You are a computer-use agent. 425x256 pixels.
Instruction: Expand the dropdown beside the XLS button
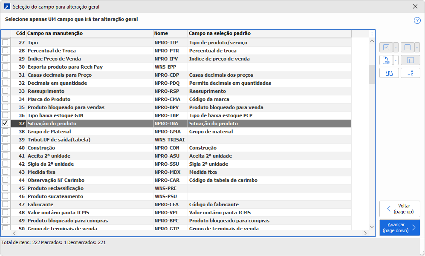(396, 60)
